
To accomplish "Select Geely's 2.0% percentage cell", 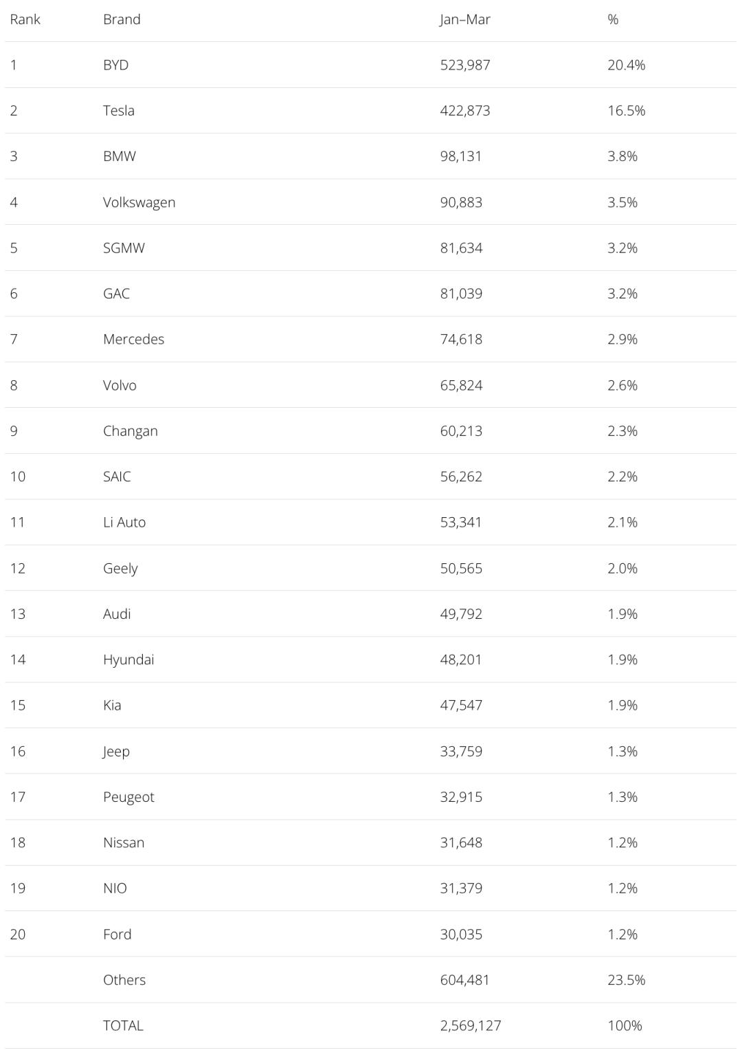I will 622,568.
